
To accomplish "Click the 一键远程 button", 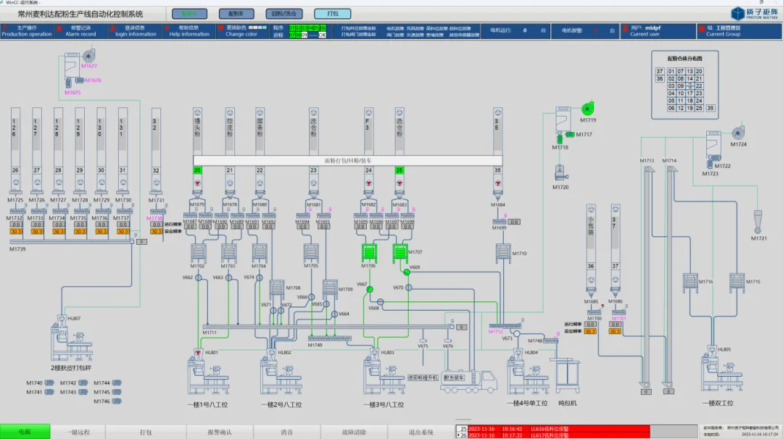I will click(x=78, y=432).
